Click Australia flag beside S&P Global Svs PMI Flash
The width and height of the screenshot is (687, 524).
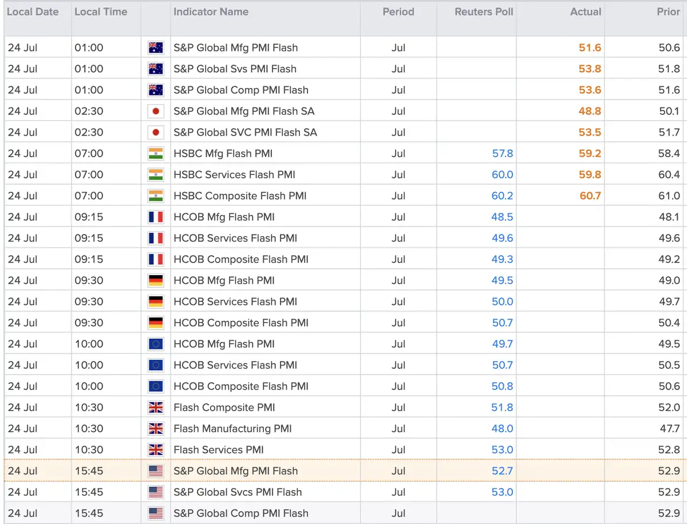tap(155, 69)
